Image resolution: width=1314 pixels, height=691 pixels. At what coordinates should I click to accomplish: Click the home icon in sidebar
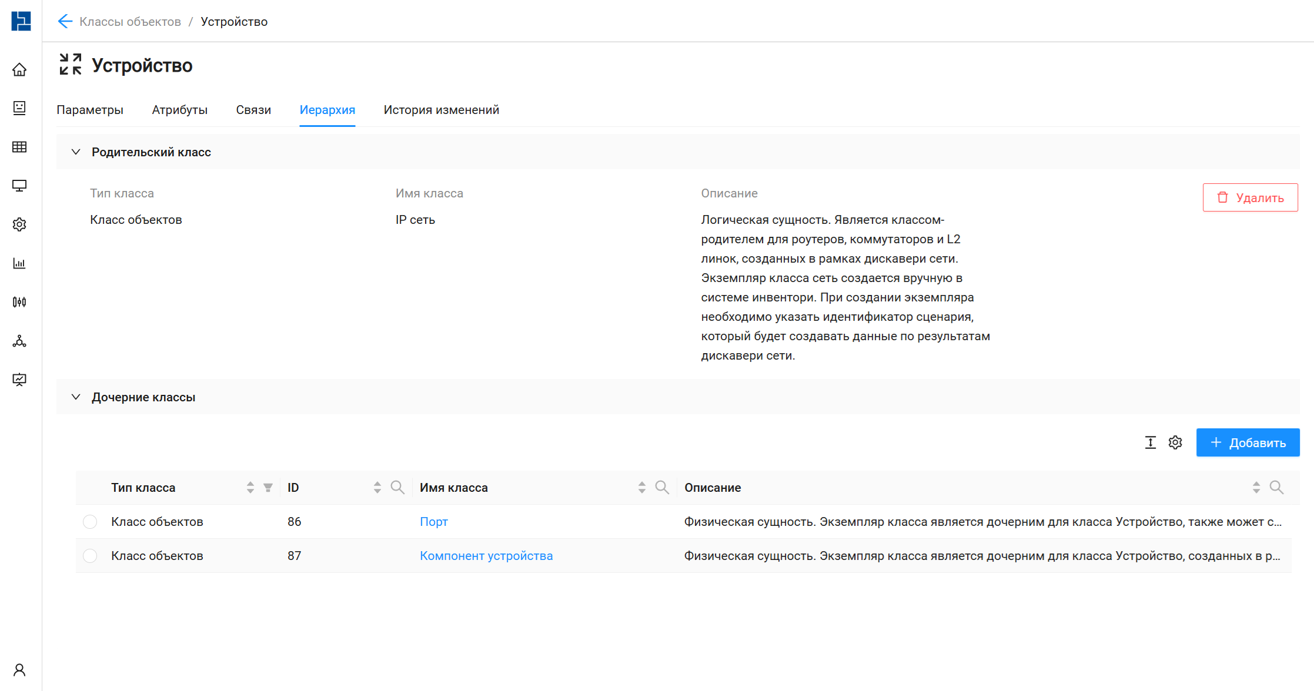point(19,70)
